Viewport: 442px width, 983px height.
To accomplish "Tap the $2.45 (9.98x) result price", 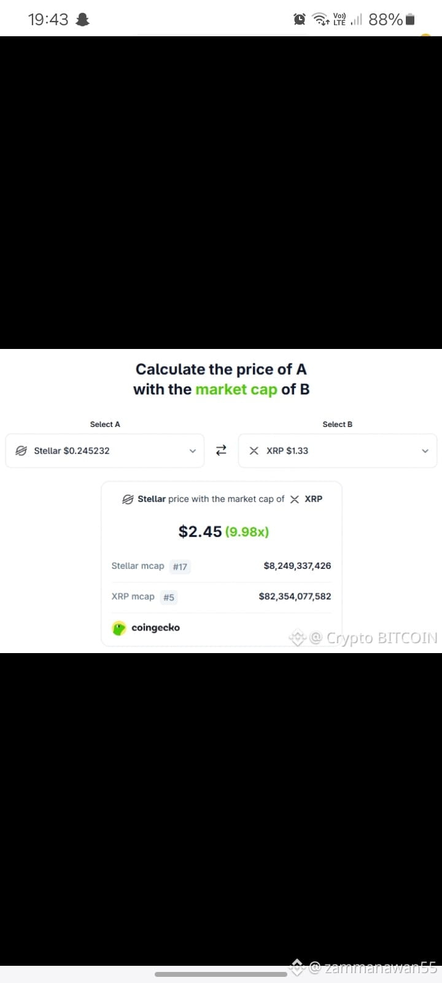I will tap(223, 531).
